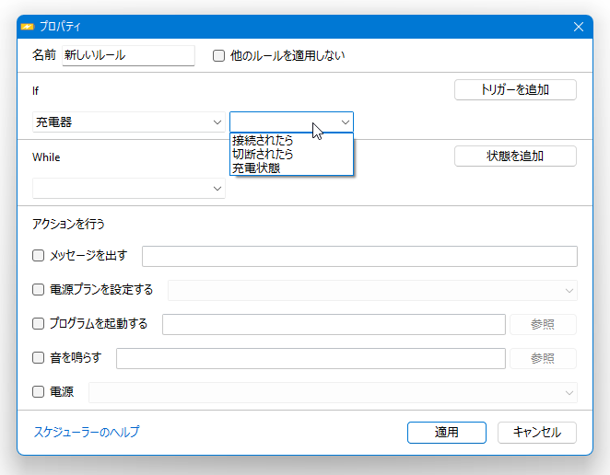Close the プロパティ dialog window

(x=578, y=27)
